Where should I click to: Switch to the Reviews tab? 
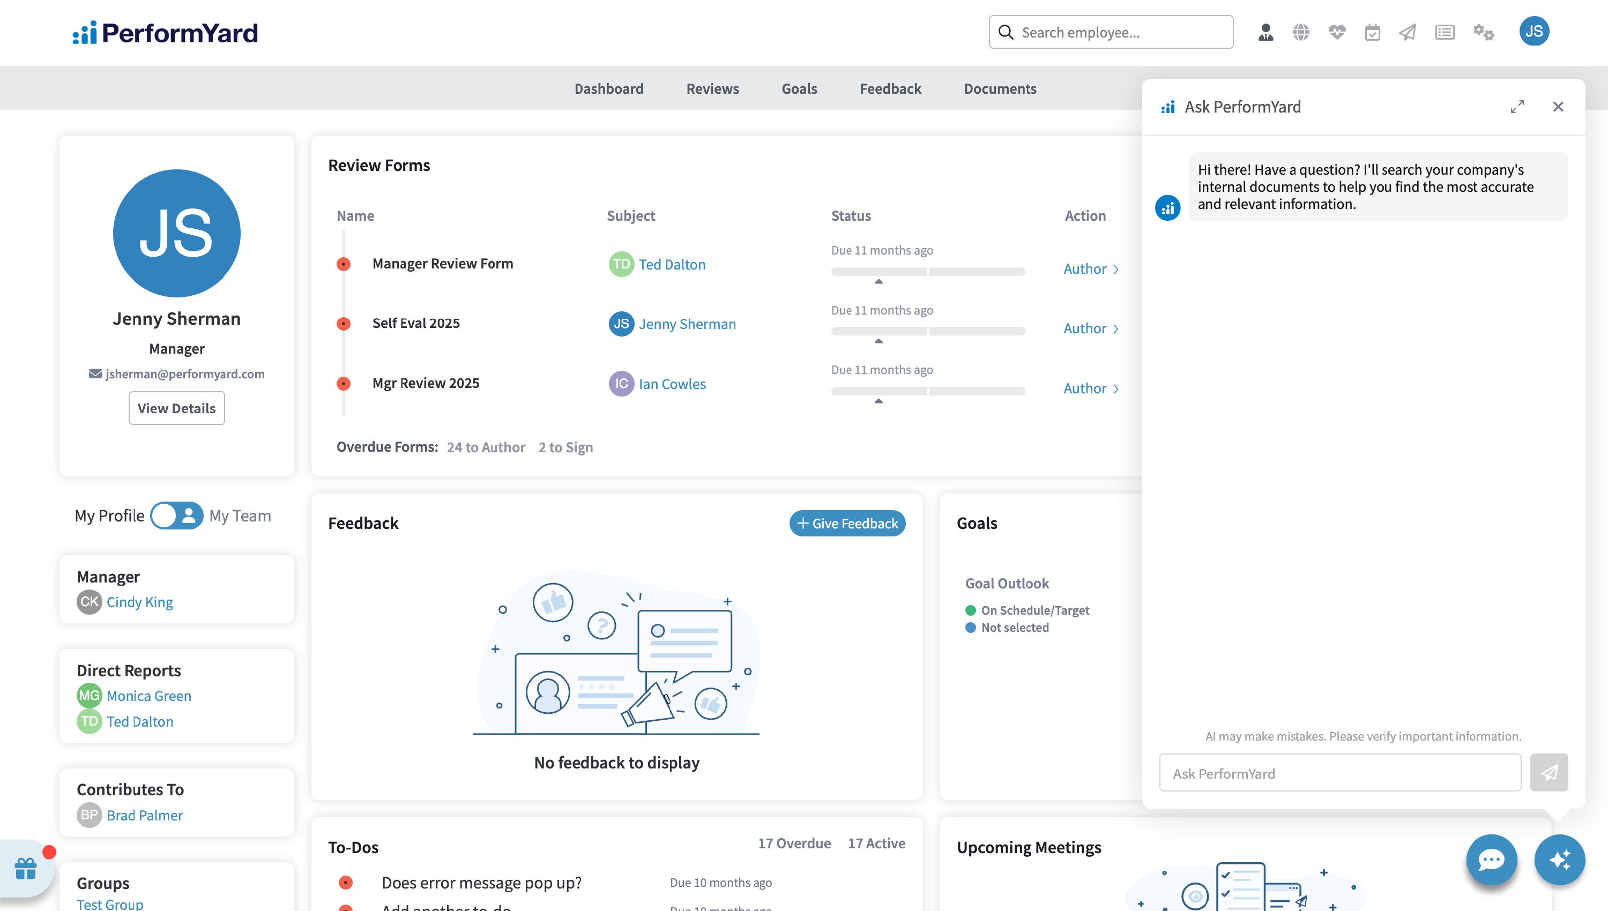point(712,88)
